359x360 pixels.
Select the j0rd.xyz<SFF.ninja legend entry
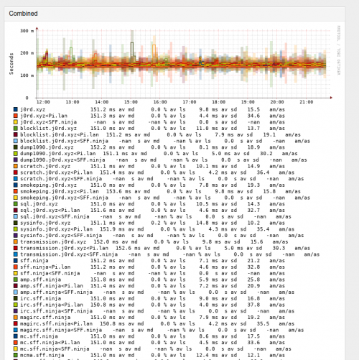tap(48, 122)
